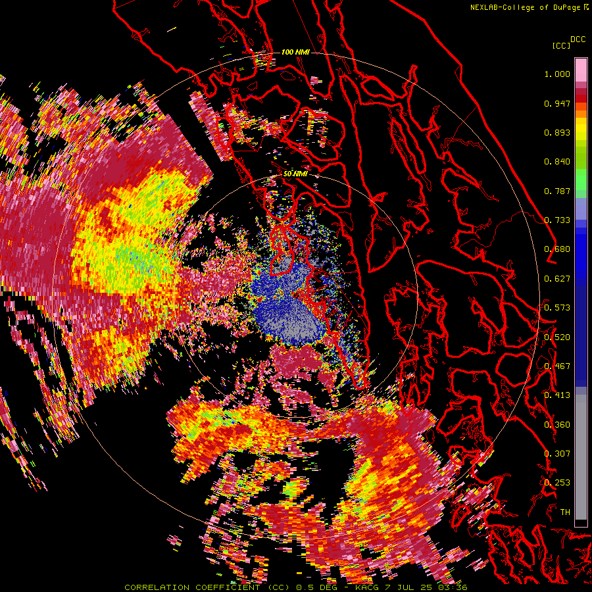This screenshot has height=592, width=592.
Task: Select the 0.253 legend value
Action: point(557,483)
